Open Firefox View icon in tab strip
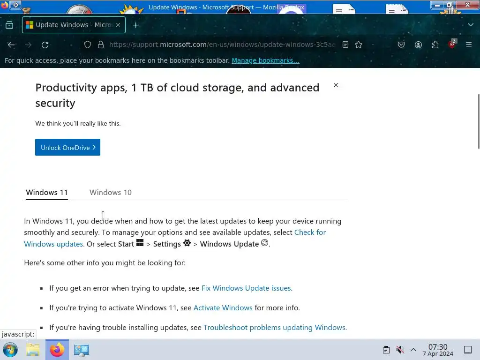The width and height of the screenshot is (480, 360). pos(9,25)
